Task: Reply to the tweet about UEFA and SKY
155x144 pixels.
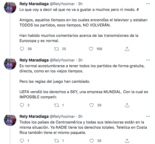Action: pyautogui.click(x=22, y=105)
